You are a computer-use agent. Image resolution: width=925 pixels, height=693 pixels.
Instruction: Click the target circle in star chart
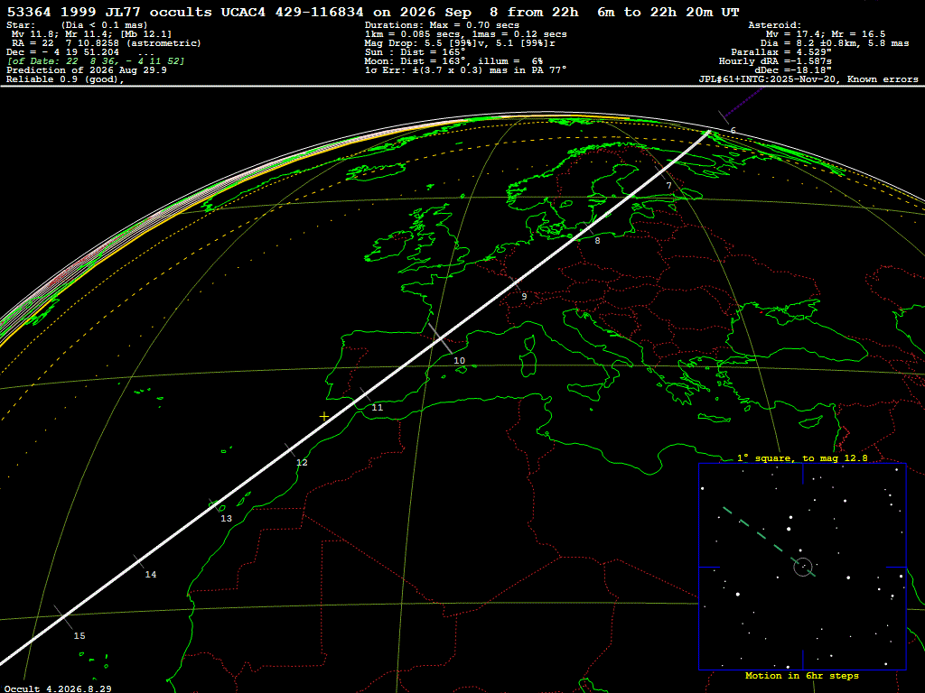tap(803, 568)
